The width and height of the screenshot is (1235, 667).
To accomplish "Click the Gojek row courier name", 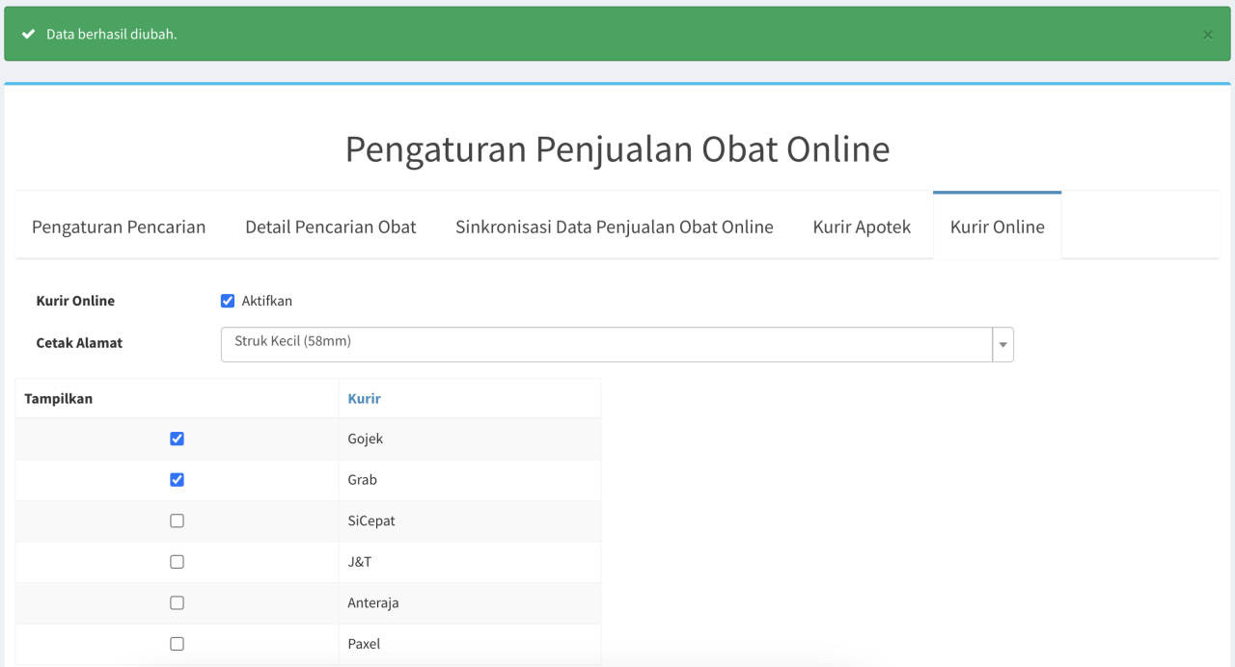I will pyautogui.click(x=366, y=439).
